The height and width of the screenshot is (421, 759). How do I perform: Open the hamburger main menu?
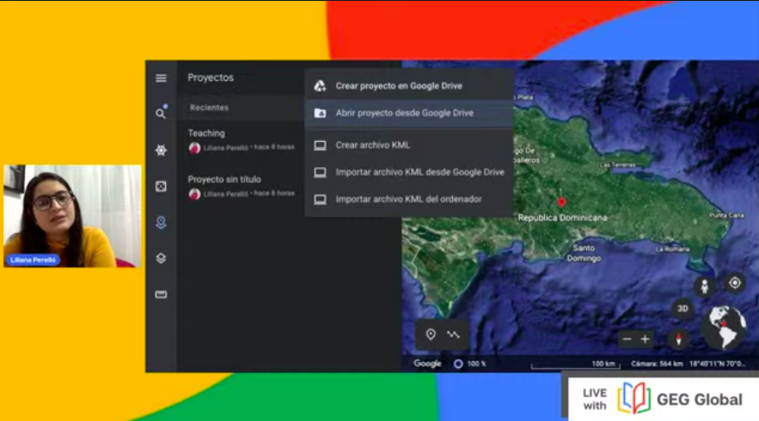[x=161, y=78]
